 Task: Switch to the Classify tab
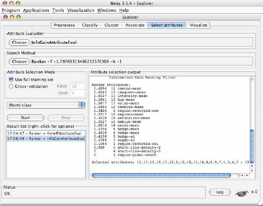[90, 25]
